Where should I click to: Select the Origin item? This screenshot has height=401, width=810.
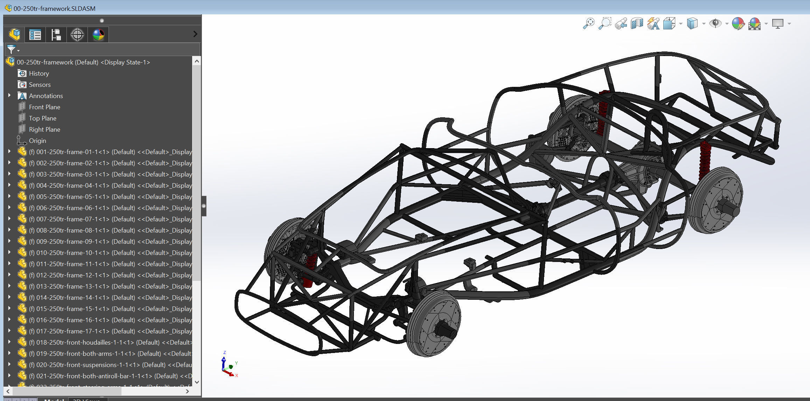(x=37, y=141)
